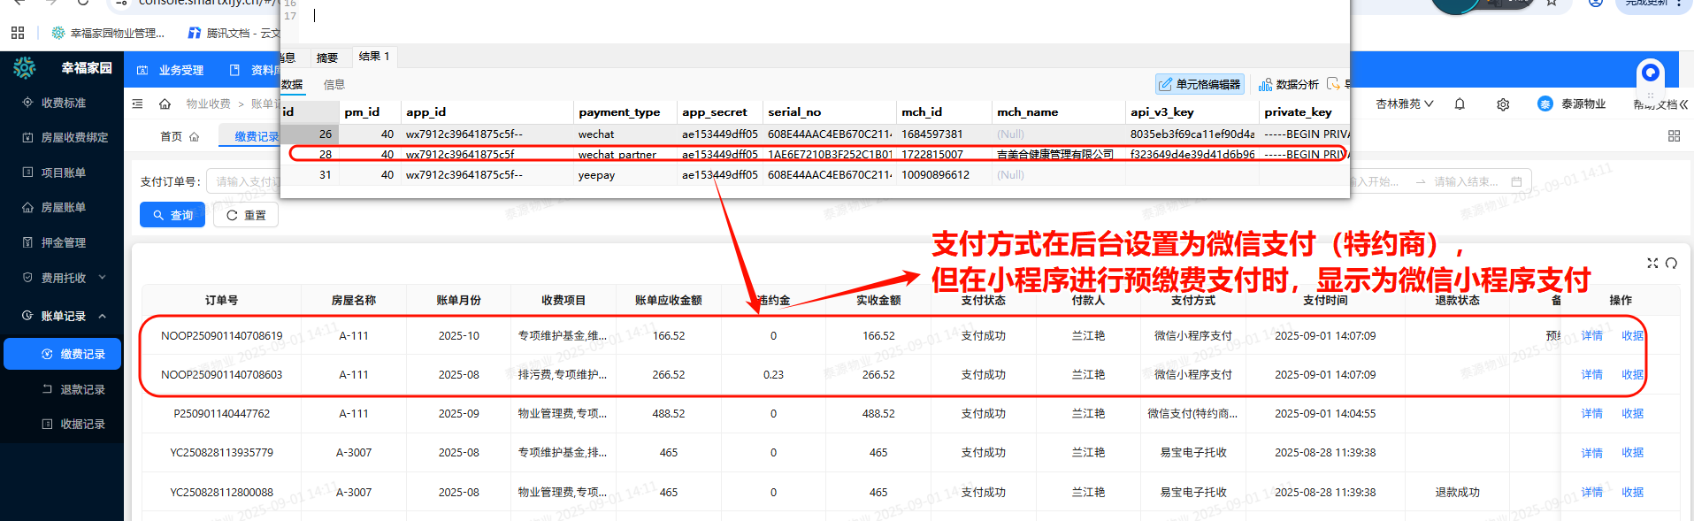1694x521 pixels.
Task: Open settings via the gear icon
Action: 1503,104
